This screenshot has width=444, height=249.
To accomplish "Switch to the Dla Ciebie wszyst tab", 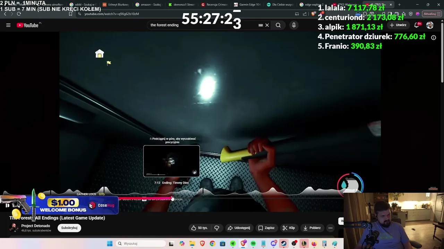I will (x=280, y=4).
